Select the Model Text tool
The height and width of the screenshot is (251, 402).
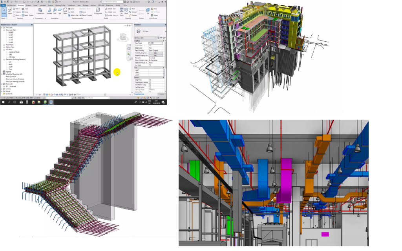pyautogui.click(x=110, y=9)
